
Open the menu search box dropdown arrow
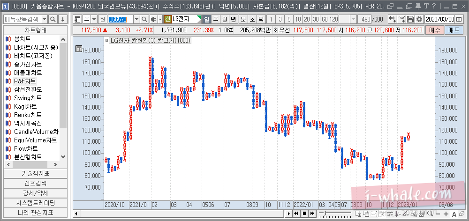tap(45, 19)
